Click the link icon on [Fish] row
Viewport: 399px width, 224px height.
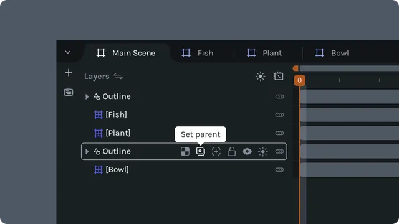tap(279, 114)
